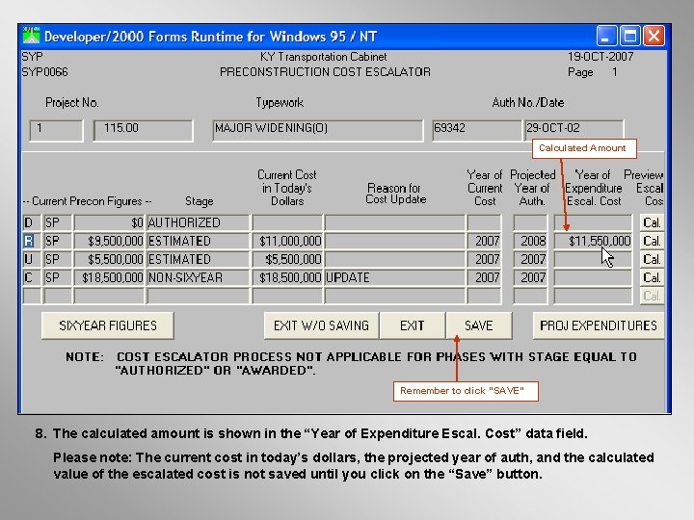Viewport: 694px width, 520px height.
Task: Click the Typework field MAJOR WIDENING(O)
Action: point(318,130)
